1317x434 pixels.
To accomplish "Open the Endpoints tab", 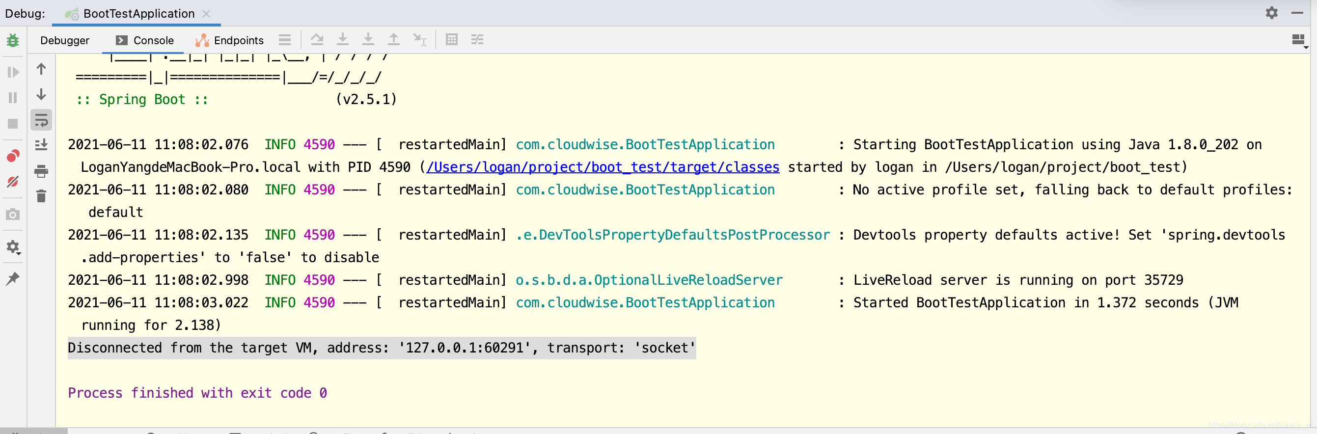I will [229, 40].
